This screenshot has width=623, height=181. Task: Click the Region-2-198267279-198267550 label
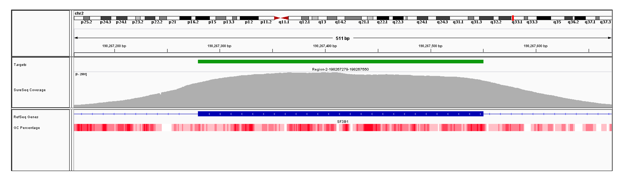(340, 69)
